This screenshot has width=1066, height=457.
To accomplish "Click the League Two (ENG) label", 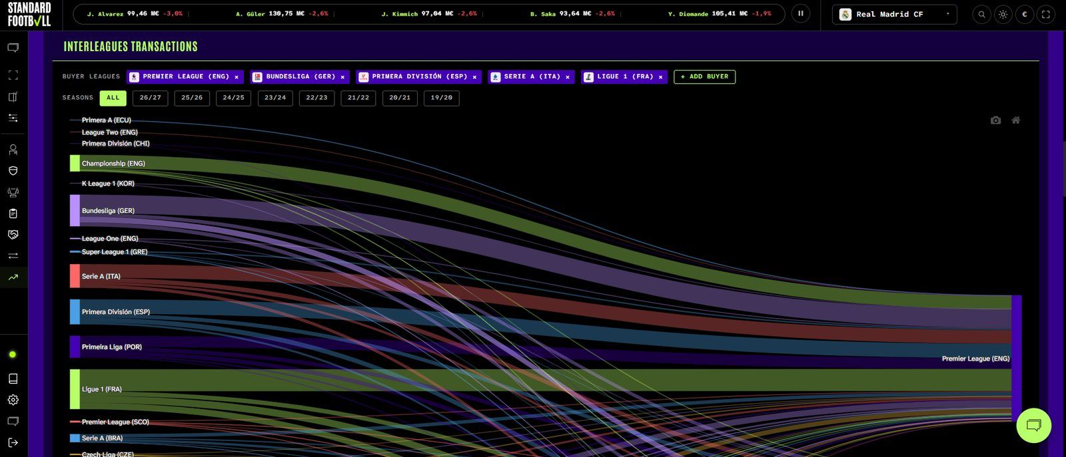I will coord(110,132).
